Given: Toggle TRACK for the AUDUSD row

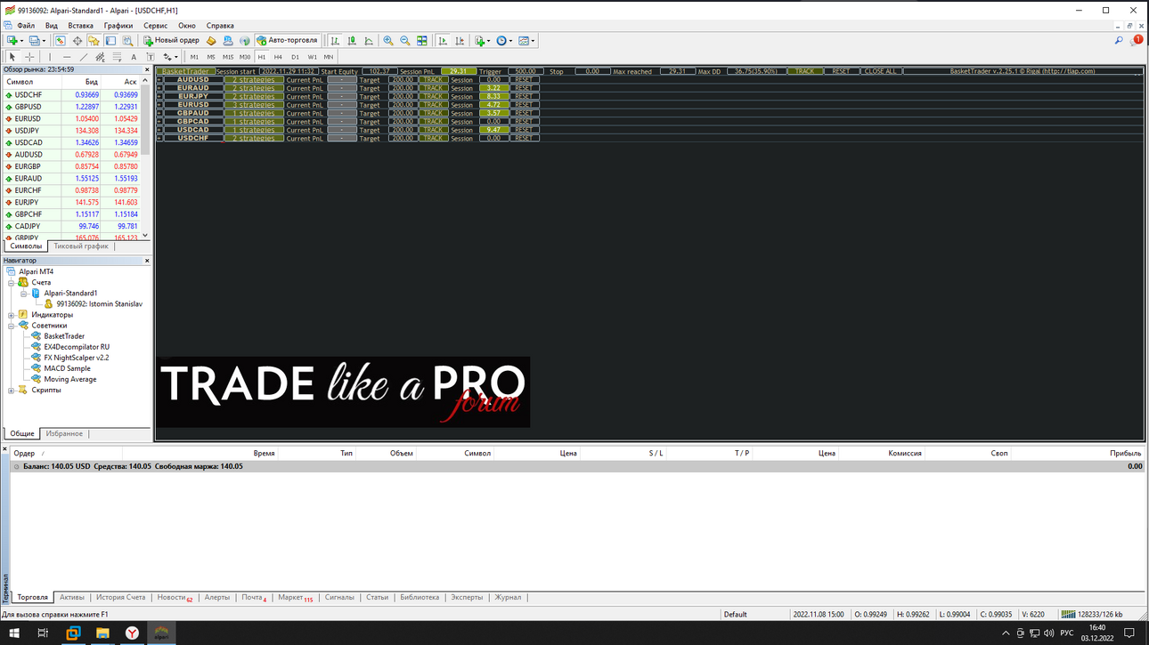Looking at the screenshot, I should pyautogui.click(x=433, y=80).
